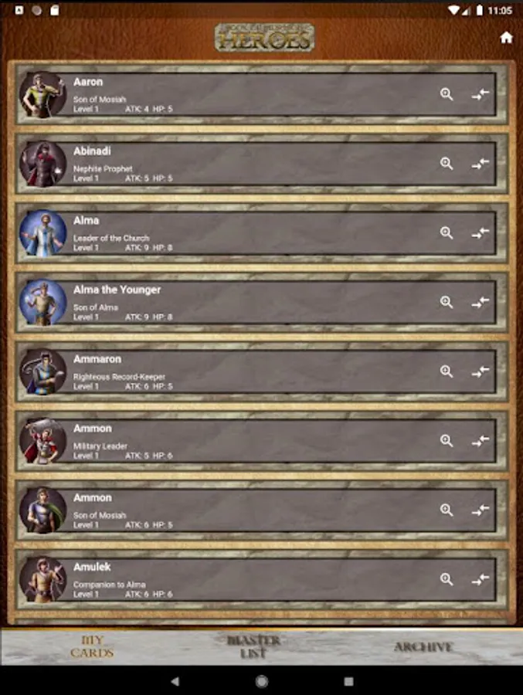Switch to the My Cards tab
This screenshot has width=523, height=695.
point(92,646)
